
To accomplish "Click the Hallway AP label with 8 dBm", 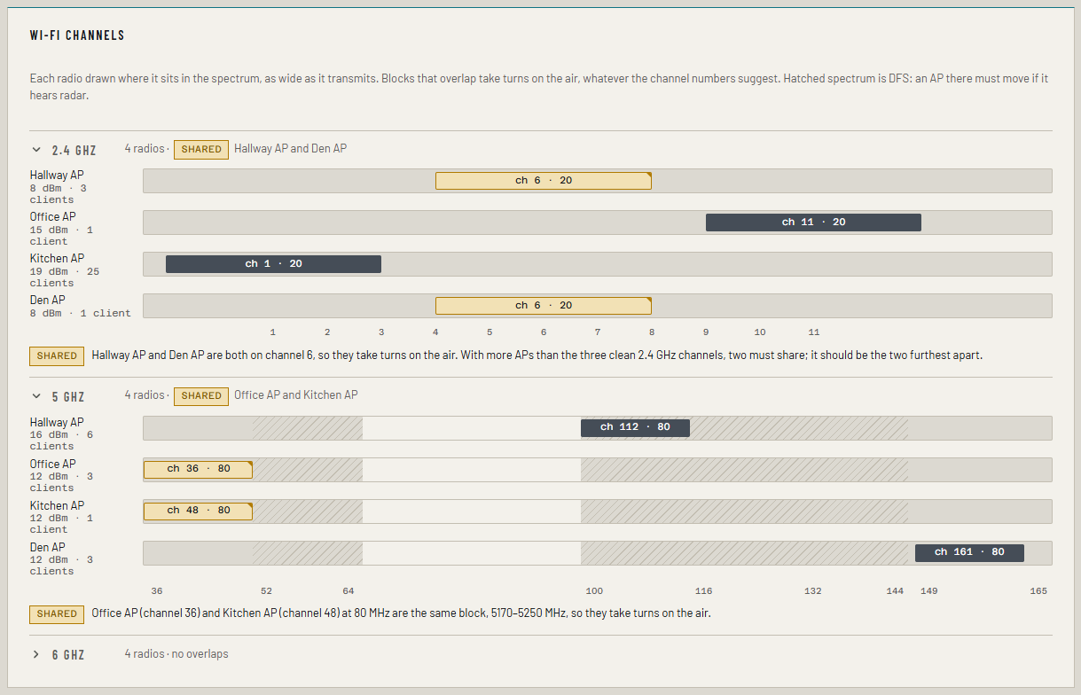I will [58, 176].
